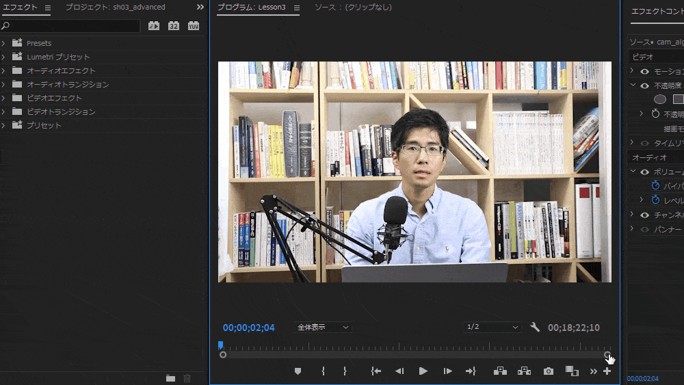Select エフェクトコントロール panel tab
The height and width of the screenshot is (385, 684).
coord(657,12)
